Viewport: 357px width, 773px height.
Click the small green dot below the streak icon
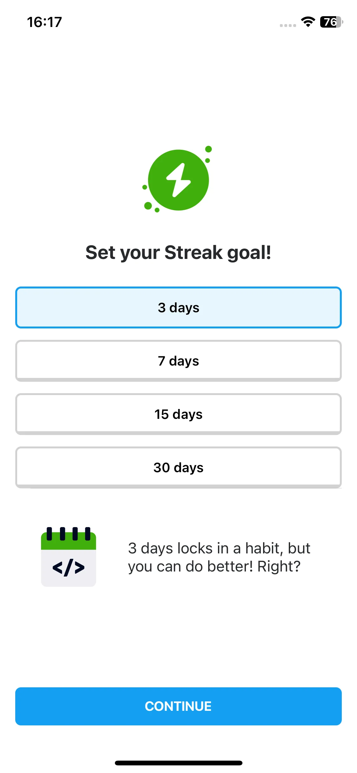pos(157,210)
